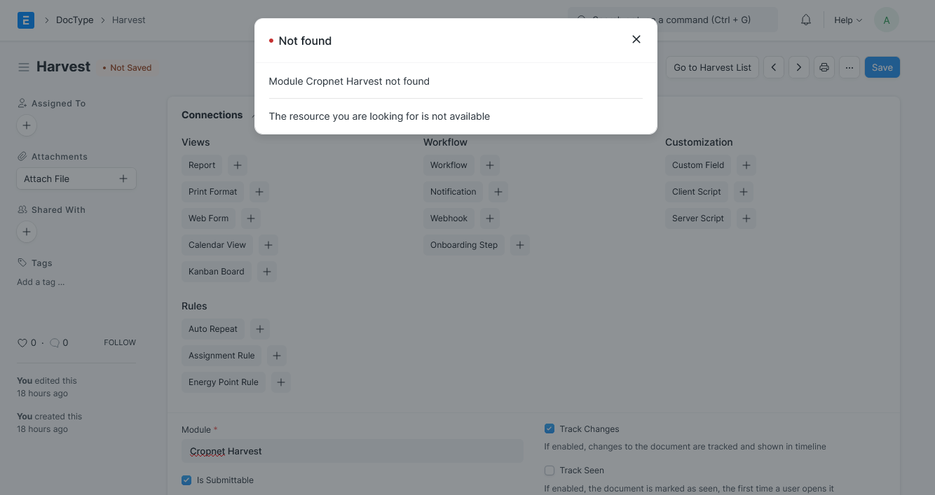This screenshot has width=935, height=495.
Task: Open comments via the comment bubble icon
Action: (55, 342)
